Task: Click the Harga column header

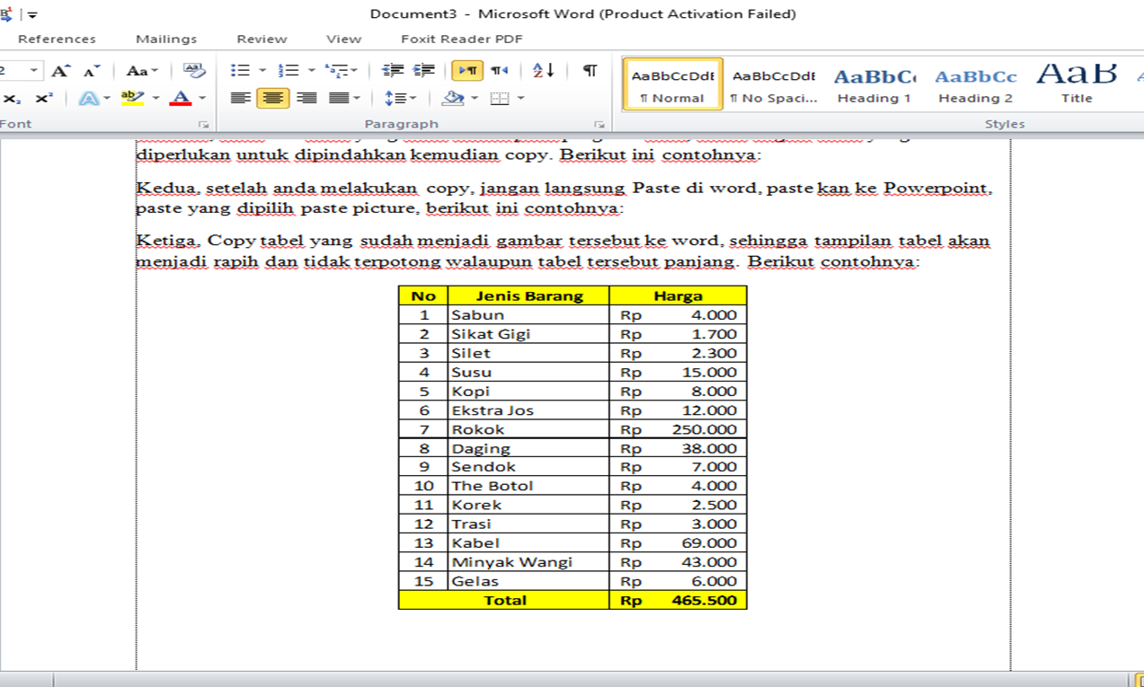Action: point(678,295)
